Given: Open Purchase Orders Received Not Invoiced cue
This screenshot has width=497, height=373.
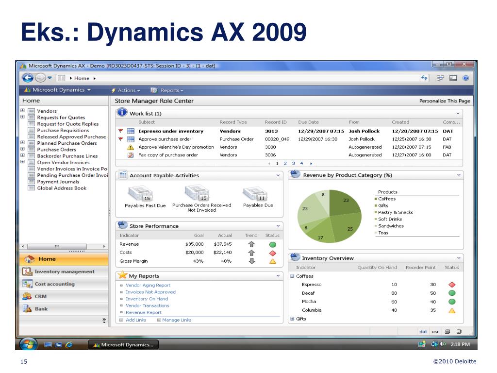Looking at the screenshot, I should coord(201,199).
